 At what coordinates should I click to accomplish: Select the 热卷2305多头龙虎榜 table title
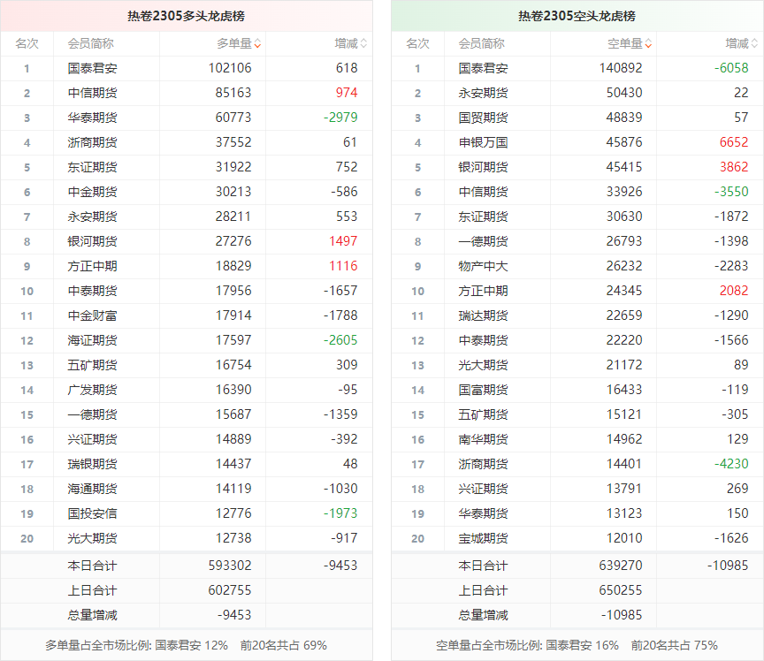tap(186, 16)
